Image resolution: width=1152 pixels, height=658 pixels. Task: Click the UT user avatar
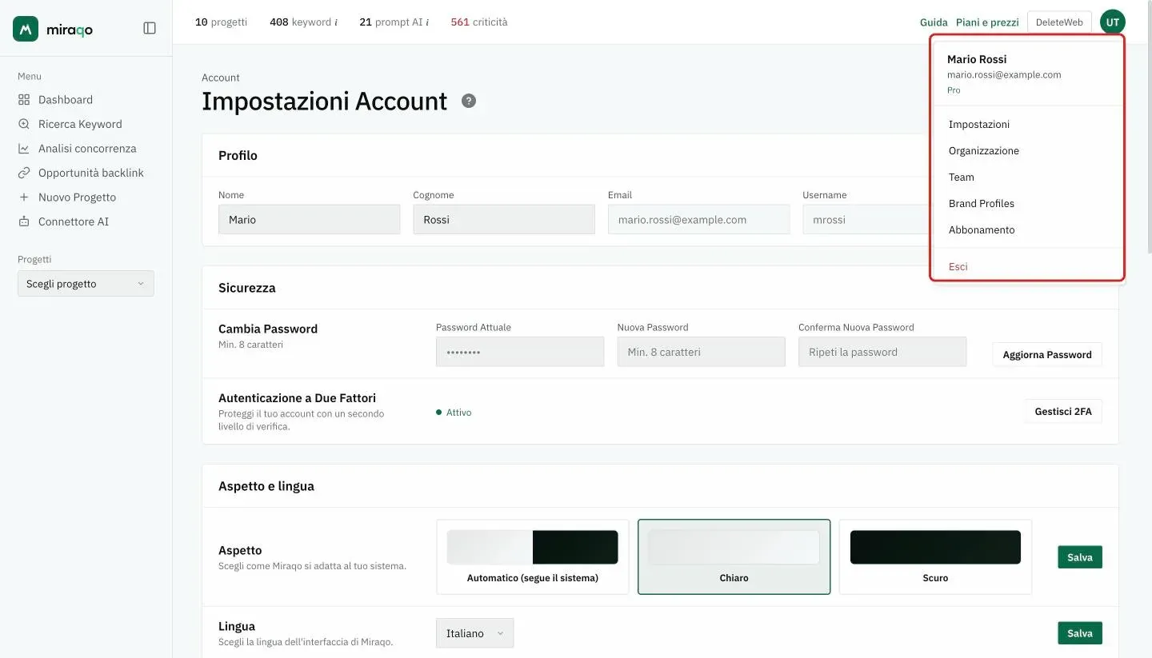(1112, 22)
